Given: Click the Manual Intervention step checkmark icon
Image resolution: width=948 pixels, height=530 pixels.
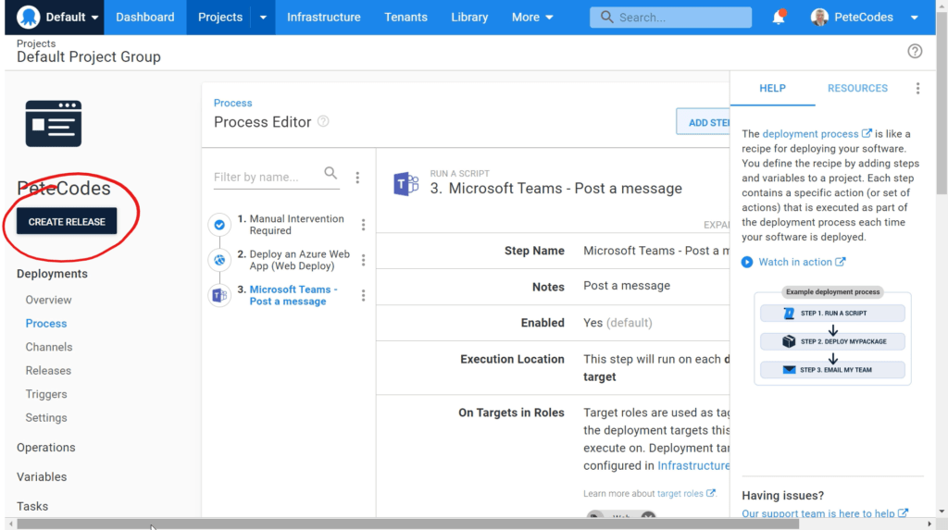Looking at the screenshot, I should (x=219, y=225).
